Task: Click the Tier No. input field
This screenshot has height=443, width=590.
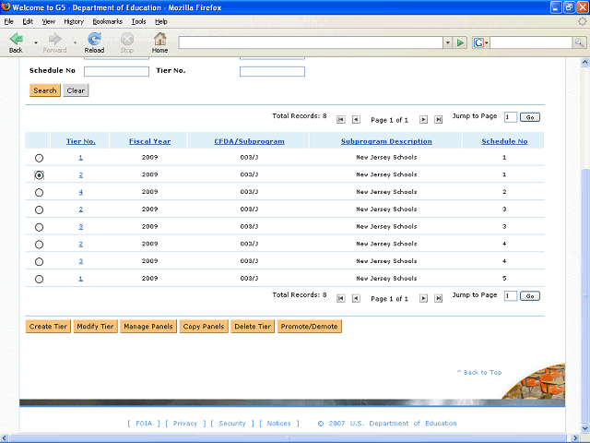Action: [x=272, y=71]
